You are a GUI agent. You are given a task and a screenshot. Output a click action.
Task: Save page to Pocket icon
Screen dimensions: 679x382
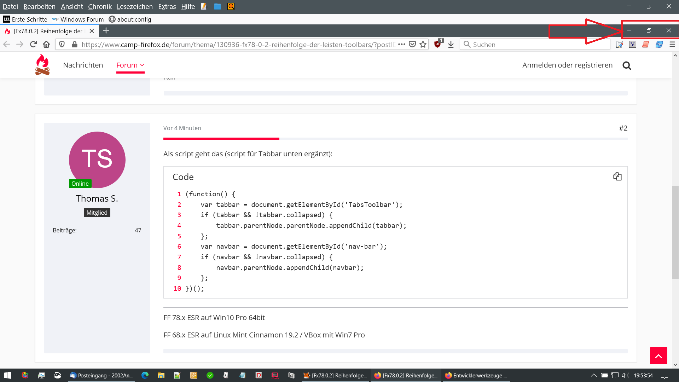[x=412, y=44]
